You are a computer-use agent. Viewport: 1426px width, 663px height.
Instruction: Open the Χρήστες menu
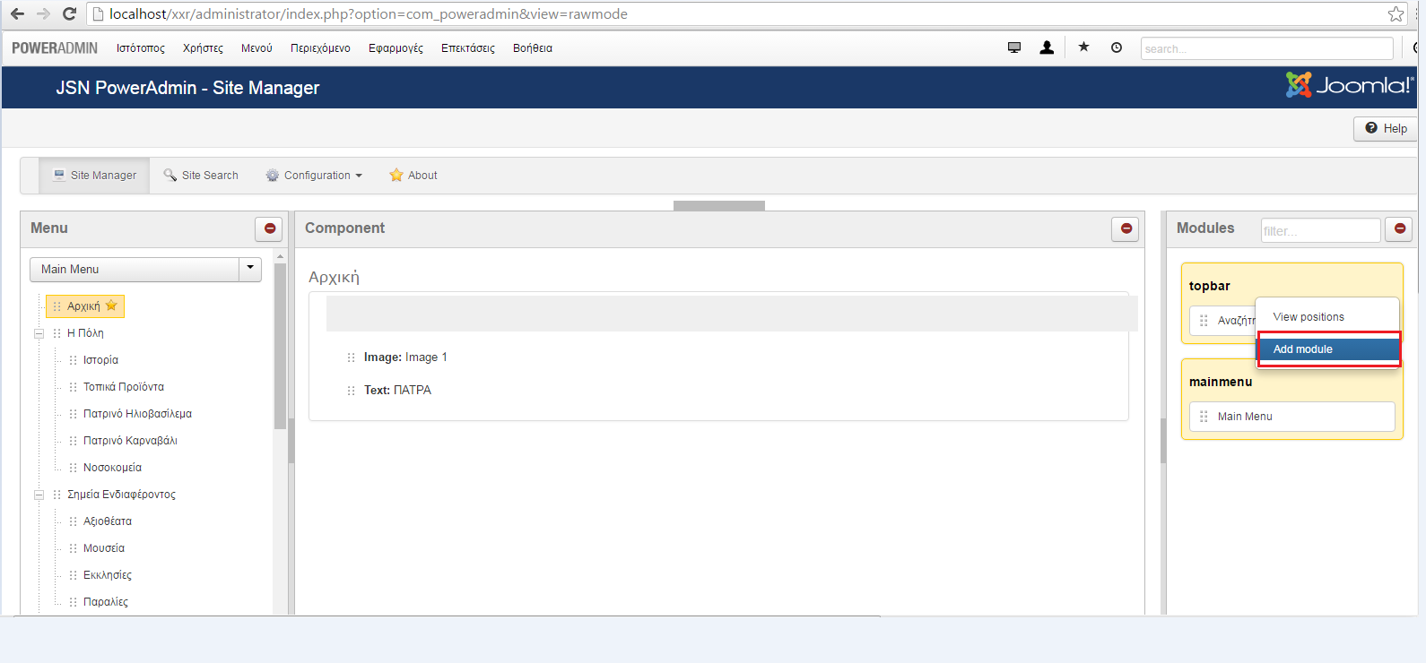tap(203, 48)
